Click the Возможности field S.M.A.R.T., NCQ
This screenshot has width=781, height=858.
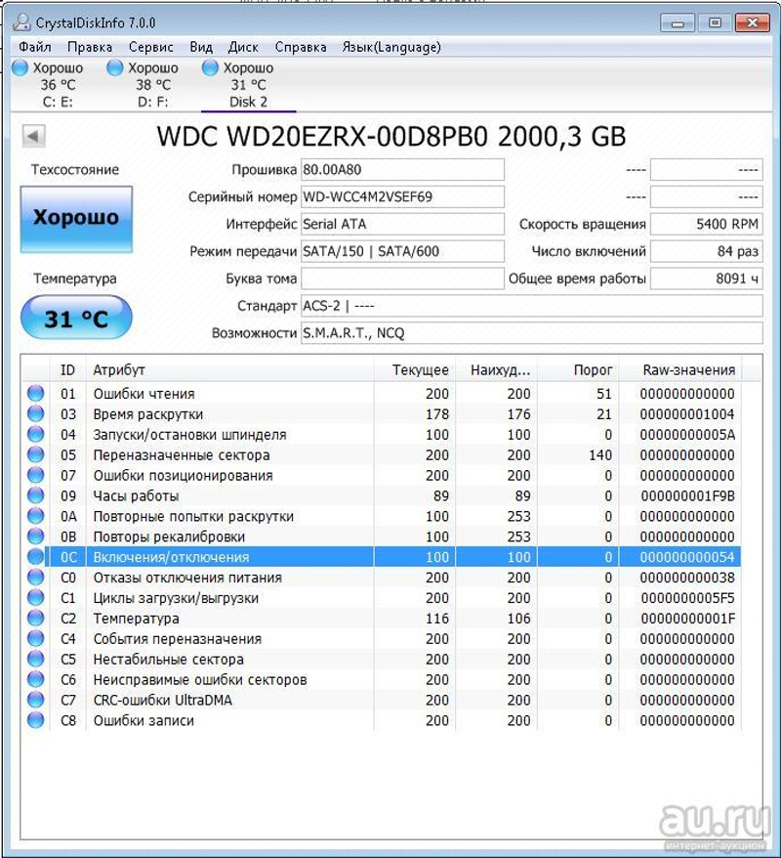point(532,333)
